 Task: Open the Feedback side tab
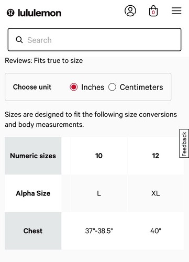click(x=184, y=144)
